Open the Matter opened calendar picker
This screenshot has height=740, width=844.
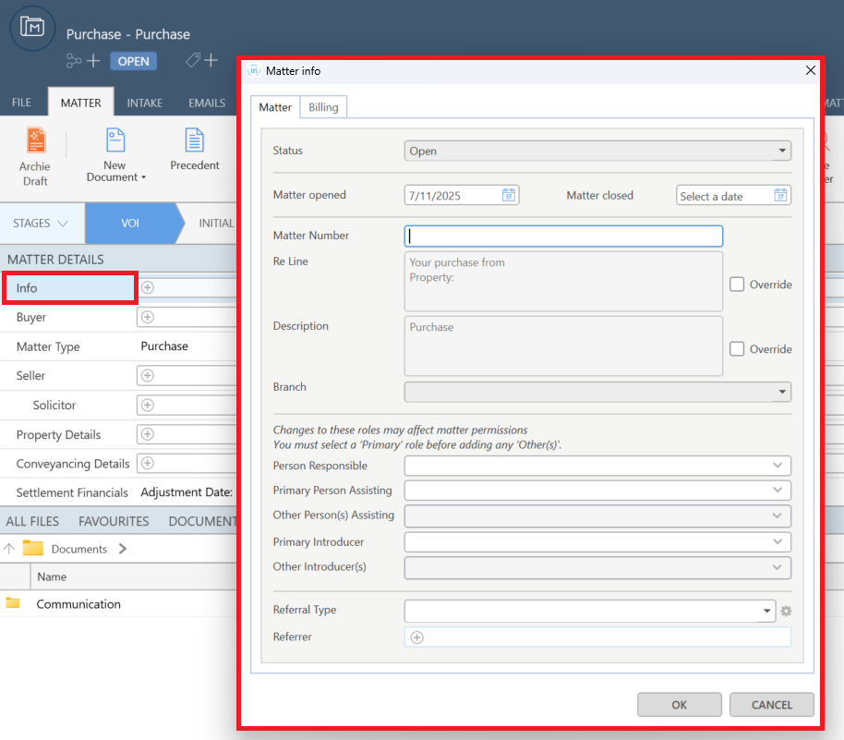pos(508,196)
